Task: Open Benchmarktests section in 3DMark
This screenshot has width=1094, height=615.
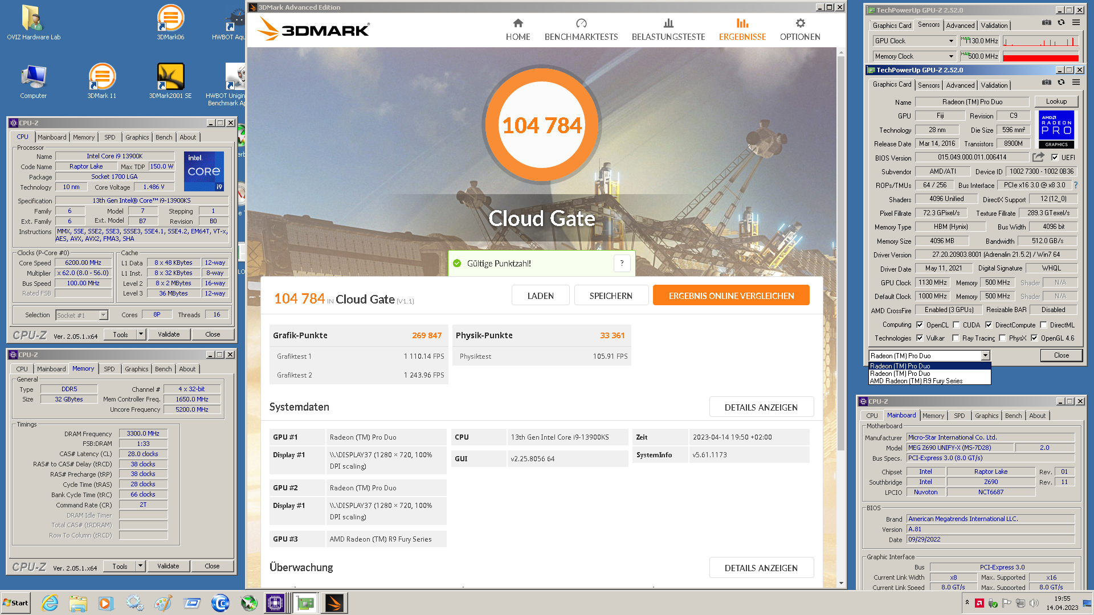Action: [x=581, y=30]
